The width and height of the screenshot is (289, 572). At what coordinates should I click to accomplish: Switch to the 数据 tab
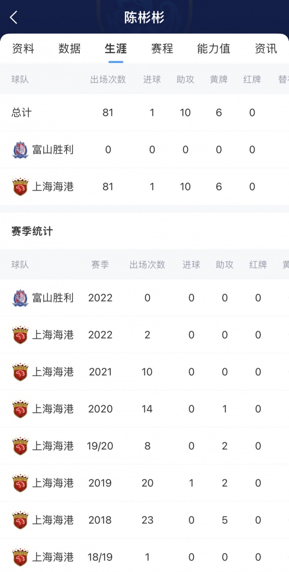pyautogui.click(x=69, y=49)
